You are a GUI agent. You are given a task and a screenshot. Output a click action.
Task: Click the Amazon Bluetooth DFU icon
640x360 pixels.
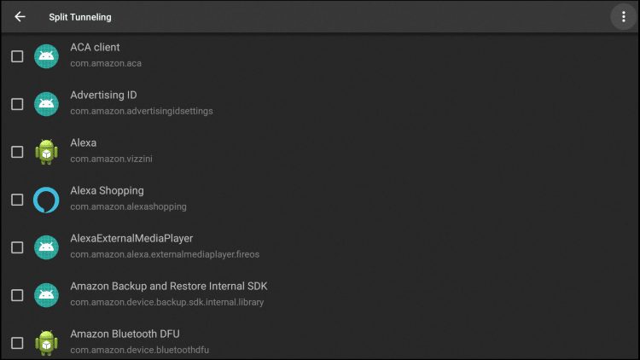click(46, 343)
